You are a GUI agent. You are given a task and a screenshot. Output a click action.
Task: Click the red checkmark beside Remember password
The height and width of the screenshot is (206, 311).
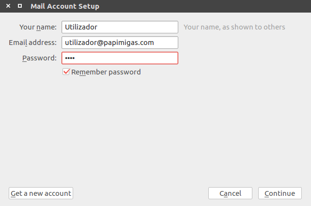(x=66, y=72)
